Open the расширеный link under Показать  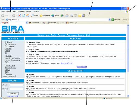(x=13, y=96)
